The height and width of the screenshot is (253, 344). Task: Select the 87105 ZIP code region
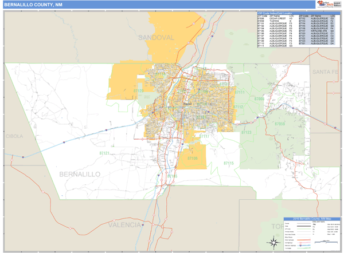tap(193, 158)
